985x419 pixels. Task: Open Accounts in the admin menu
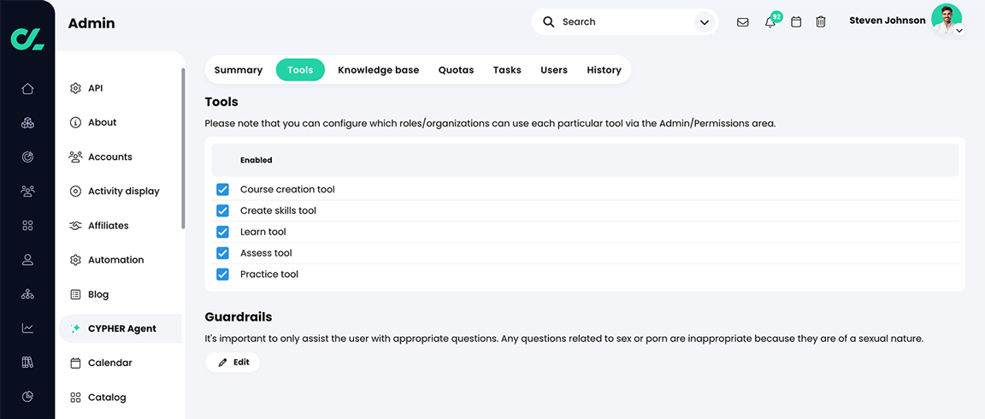point(120,157)
